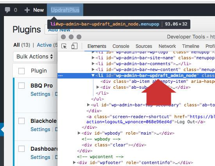This screenshot has height=166, width=215.
Task: Expand the ab-sub div node
Action: click(98, 87)
